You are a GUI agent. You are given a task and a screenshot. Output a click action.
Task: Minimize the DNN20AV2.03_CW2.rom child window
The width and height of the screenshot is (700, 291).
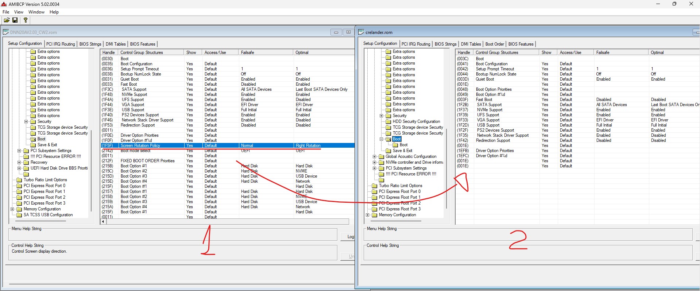(x=336, y=32)
